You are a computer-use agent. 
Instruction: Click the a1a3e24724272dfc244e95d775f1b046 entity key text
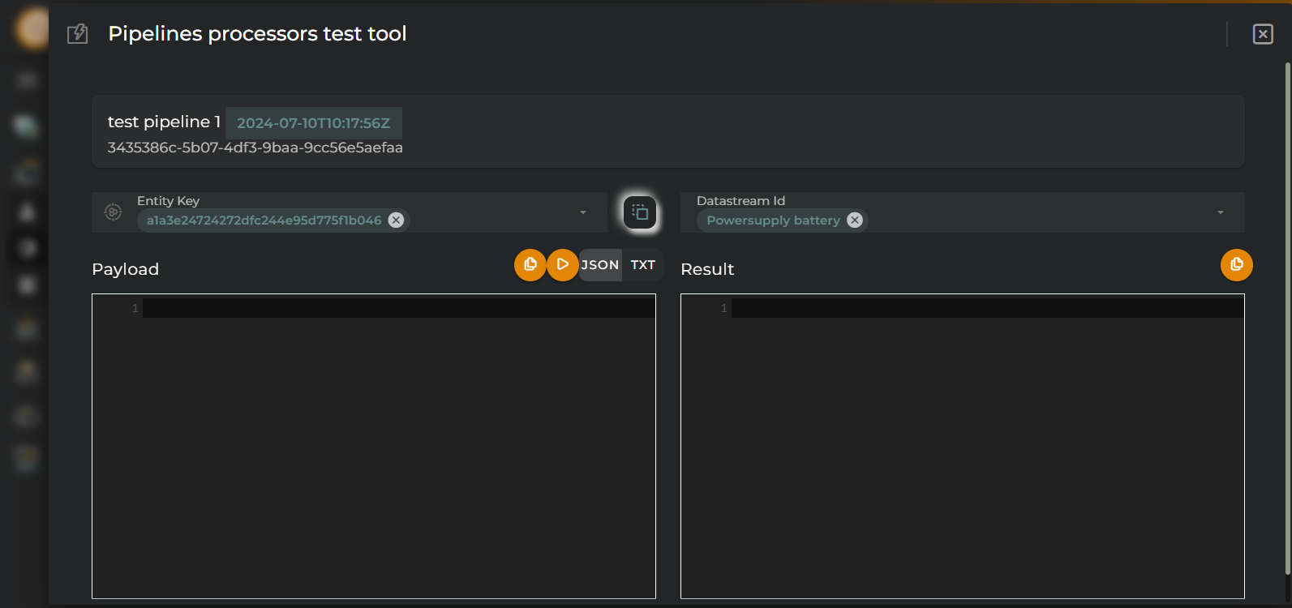click(264, 221)
